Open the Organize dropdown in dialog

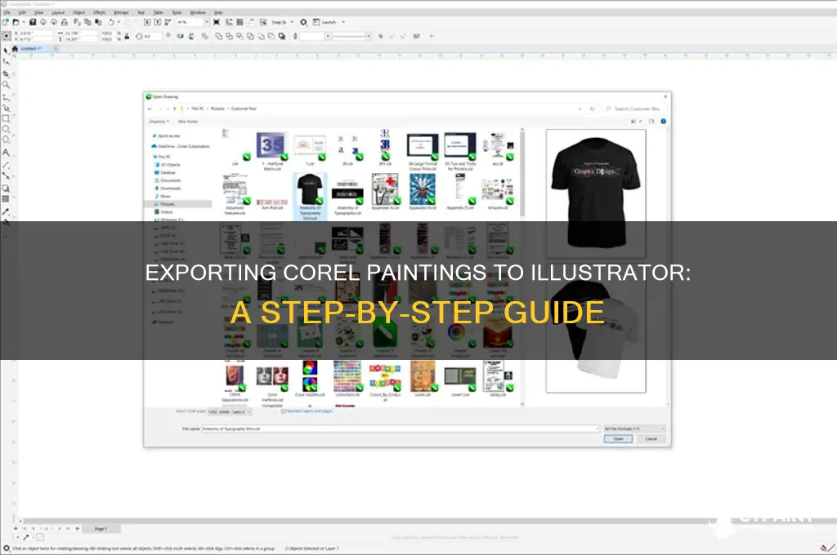point(159,122)
